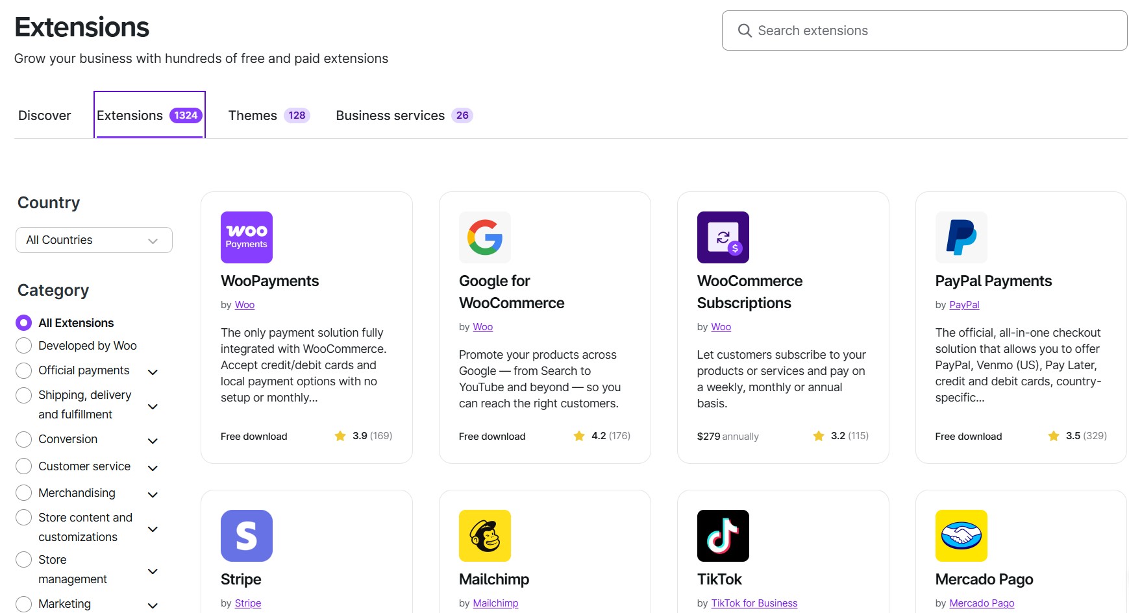
Task: Open the Stripe extension title
Action: [241, 579]
